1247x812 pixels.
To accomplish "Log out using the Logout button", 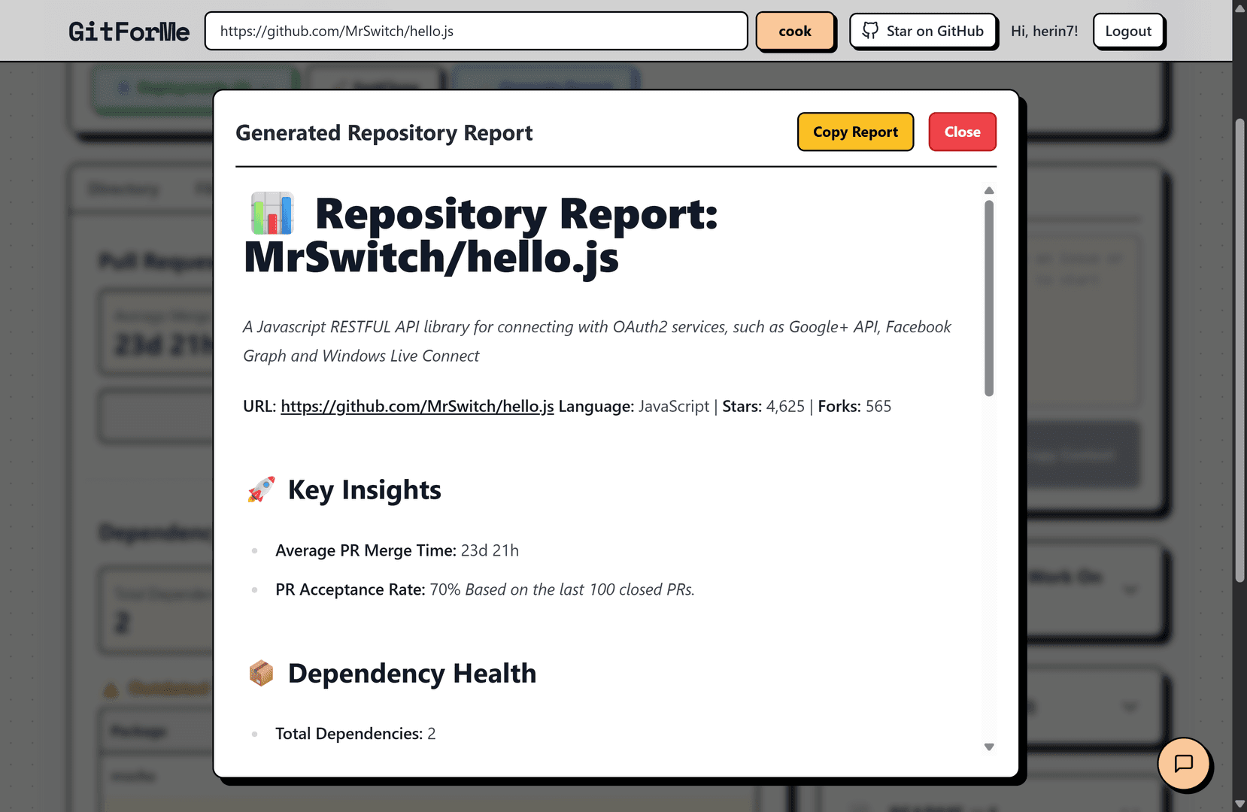I will tap(1127, 32).
